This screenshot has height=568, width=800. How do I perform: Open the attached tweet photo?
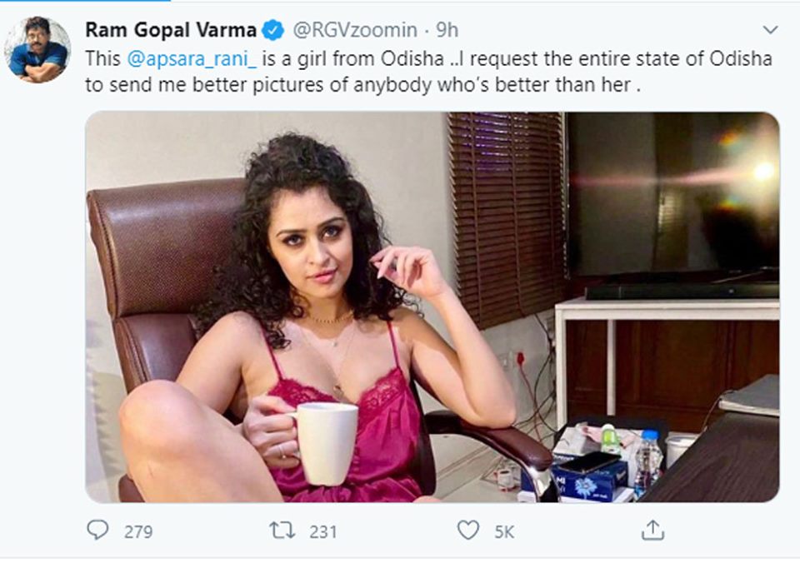coord(432,306)
